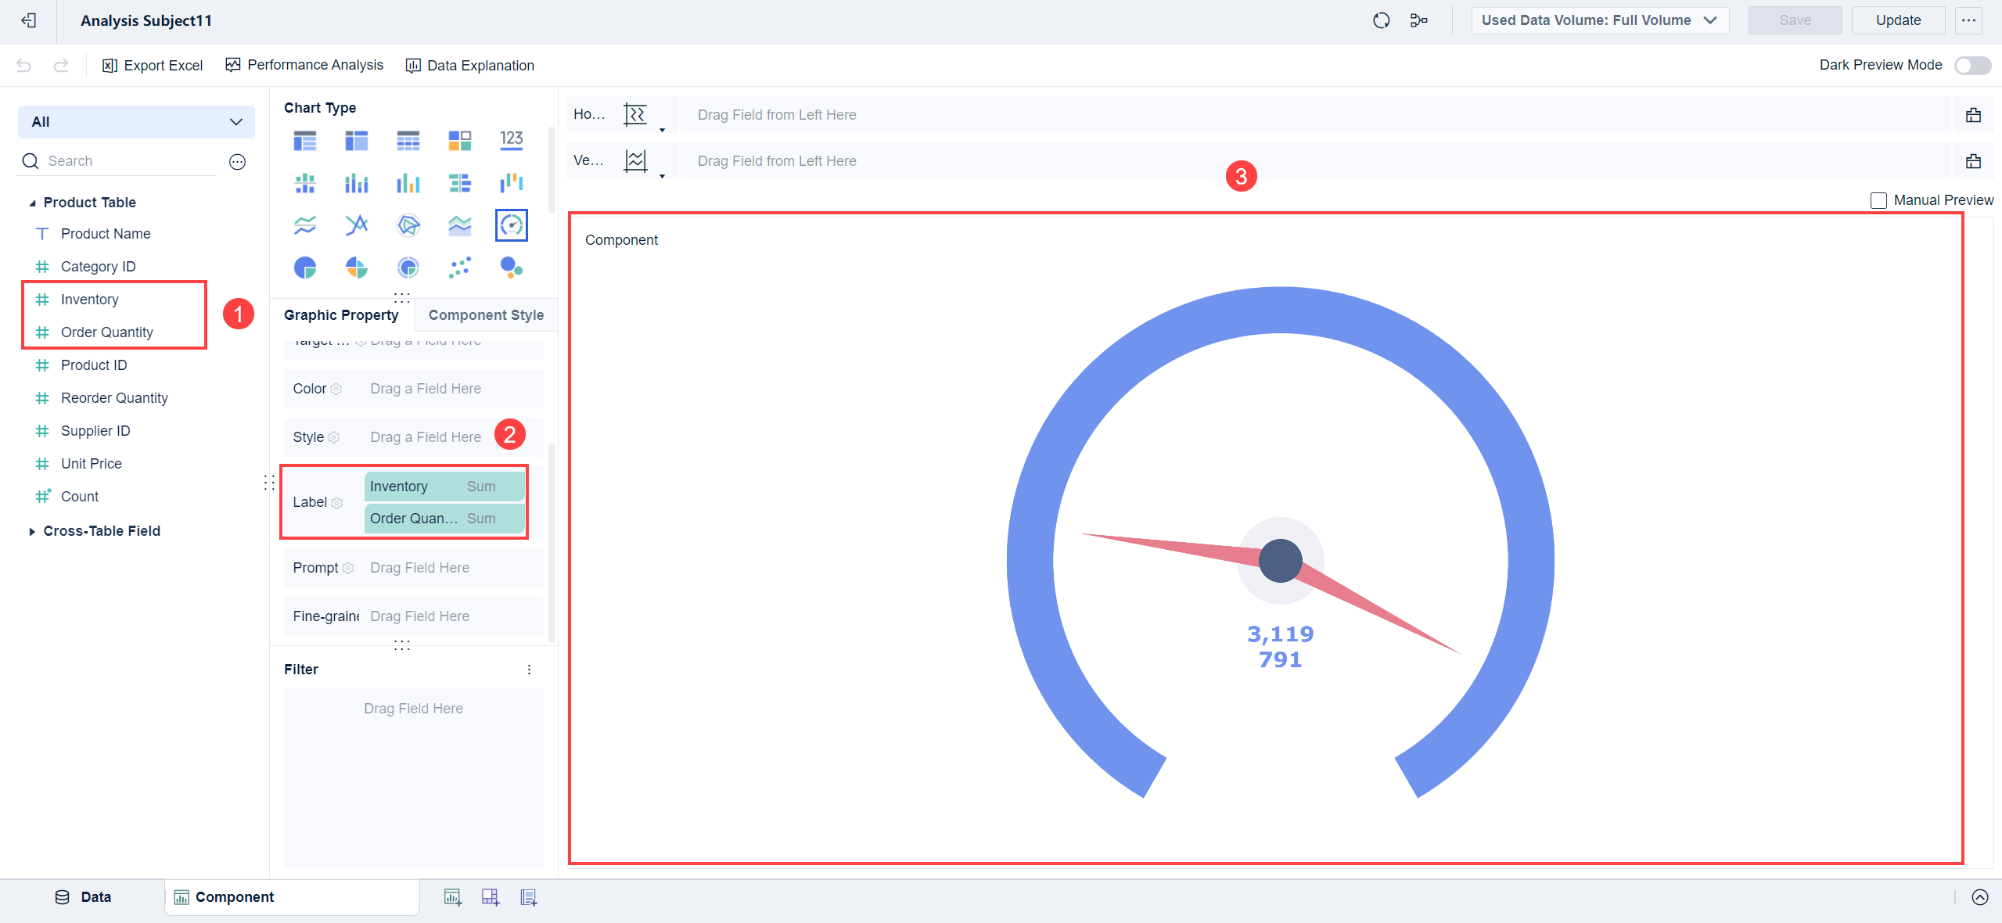Toggle the Label settings gear
The width and height of the screenshot is (2002, 923).
pos(337,503)
